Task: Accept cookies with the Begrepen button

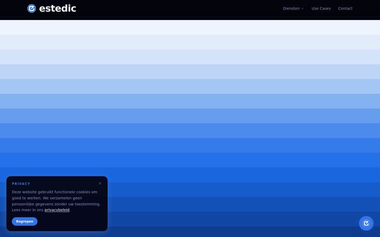Action: pyautogui.click(x=25, y=221)
